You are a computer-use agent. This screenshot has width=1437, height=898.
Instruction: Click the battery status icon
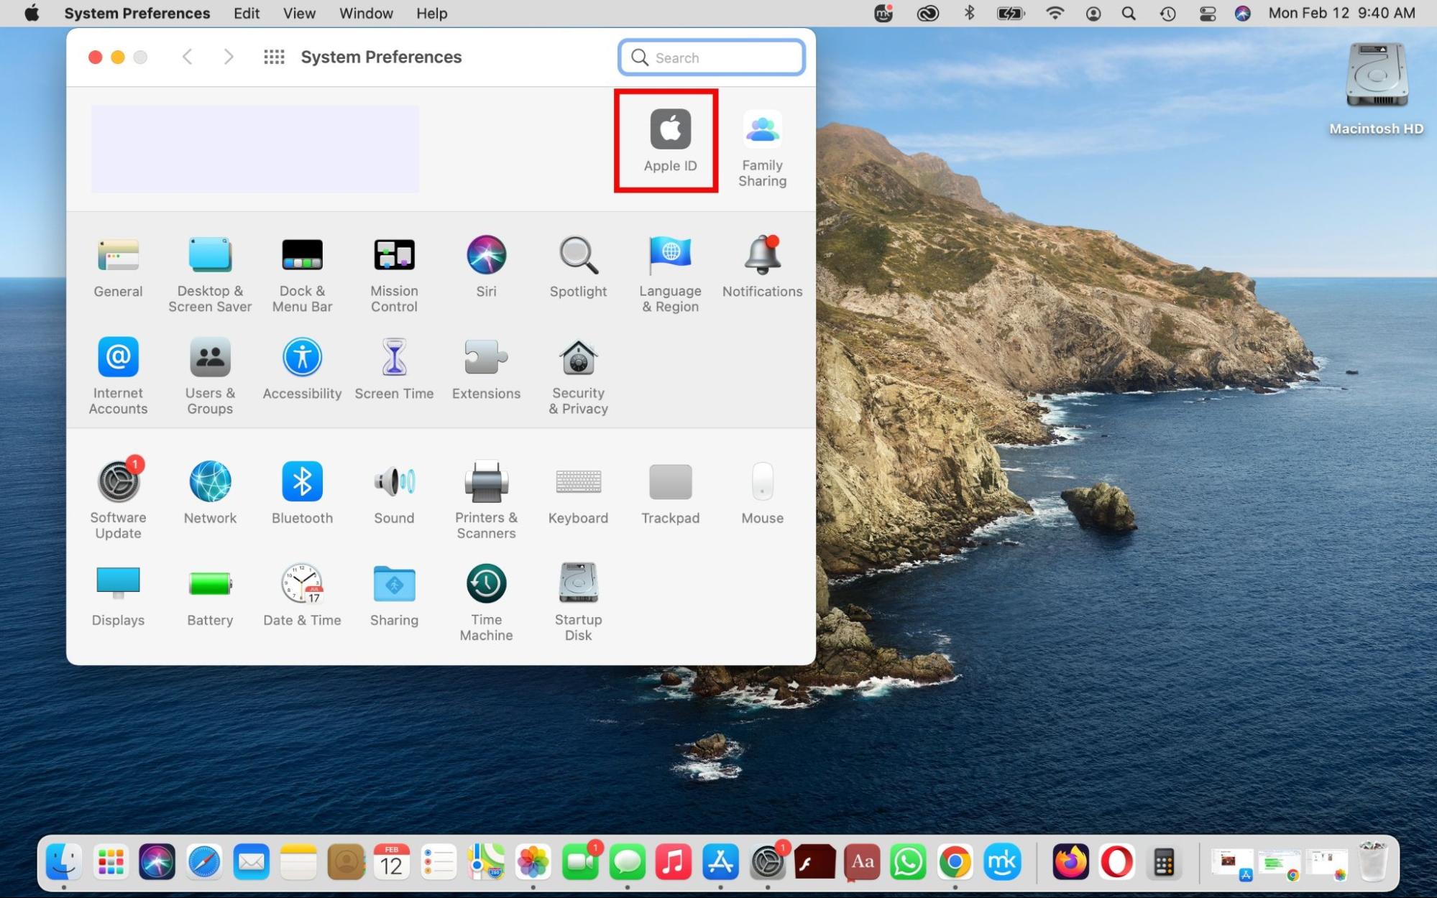[1010, 13]
